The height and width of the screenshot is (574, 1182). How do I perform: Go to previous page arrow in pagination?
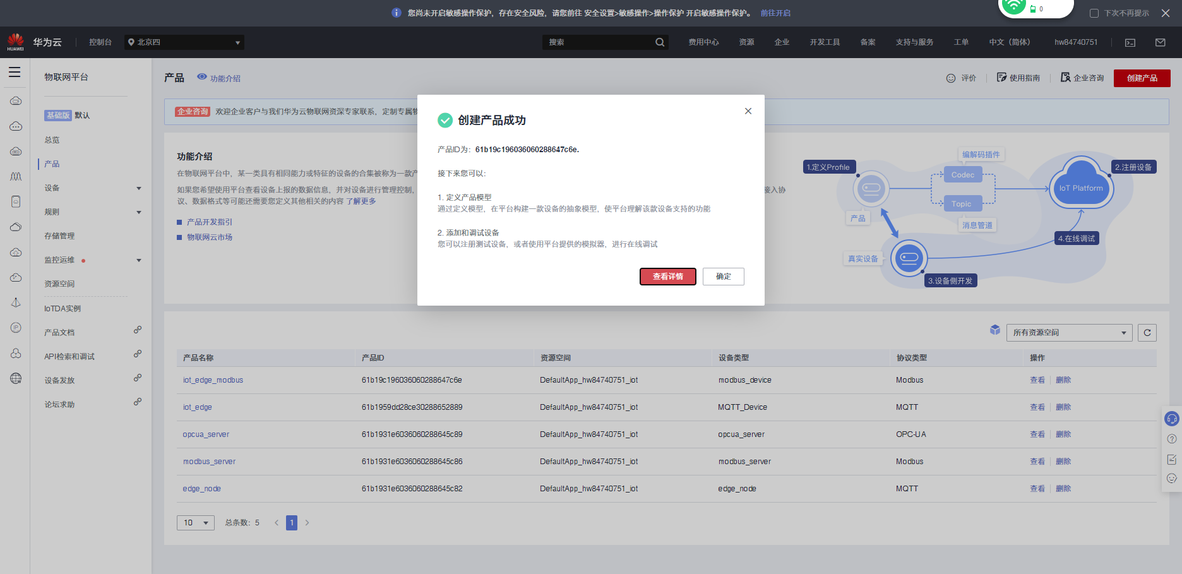coord(277,523)
